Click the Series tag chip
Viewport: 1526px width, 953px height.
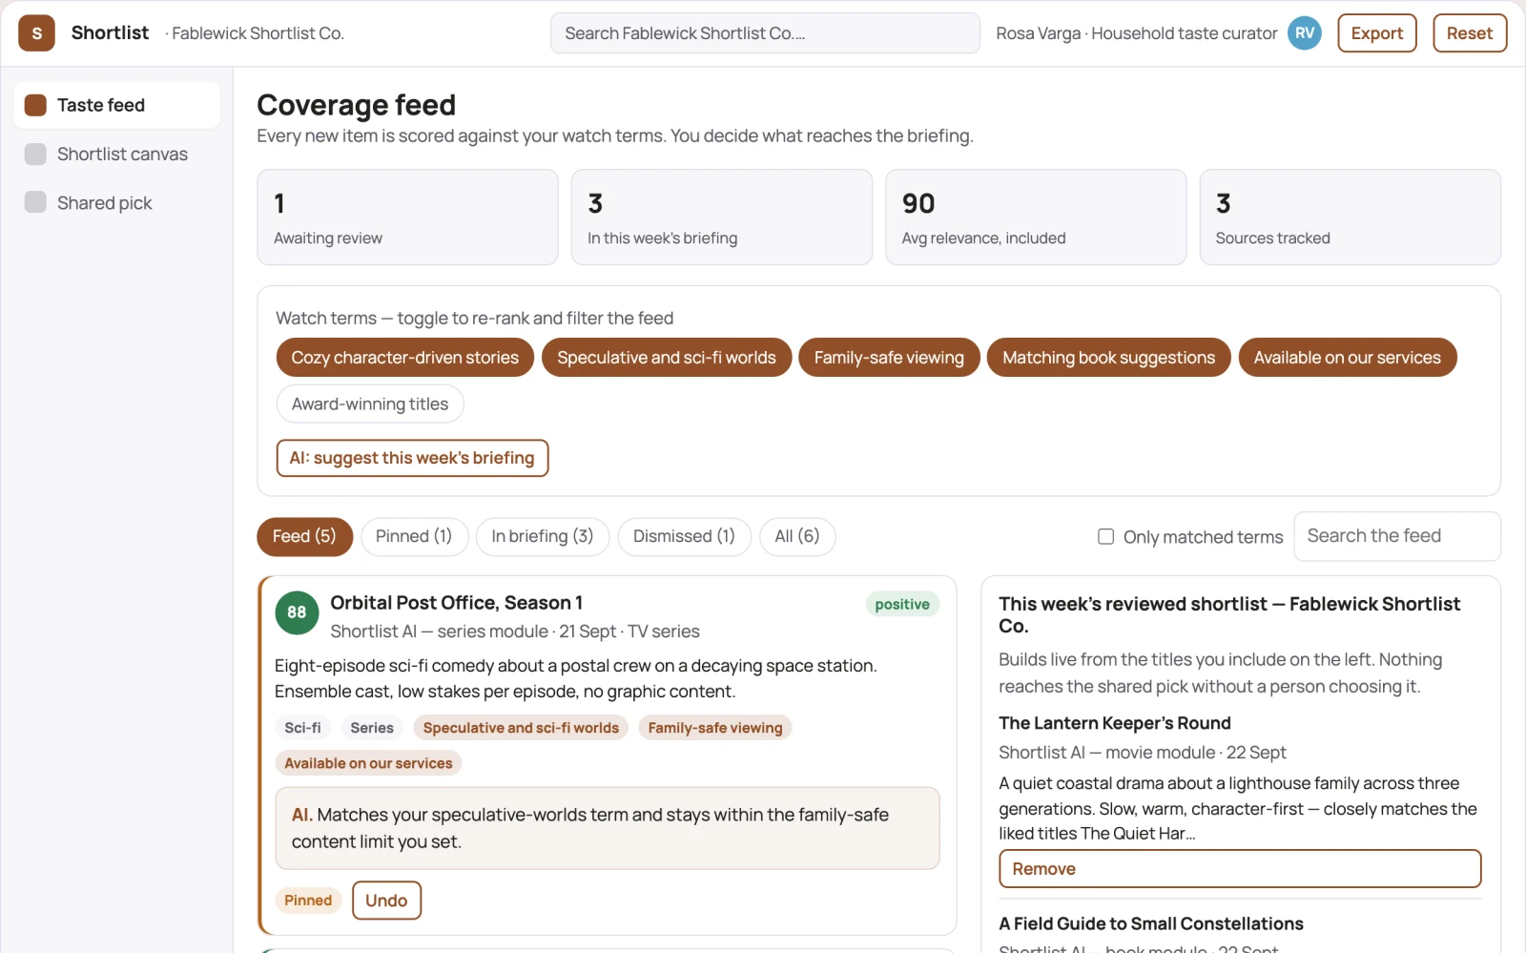pyautogui.click(x=372, y=728)
